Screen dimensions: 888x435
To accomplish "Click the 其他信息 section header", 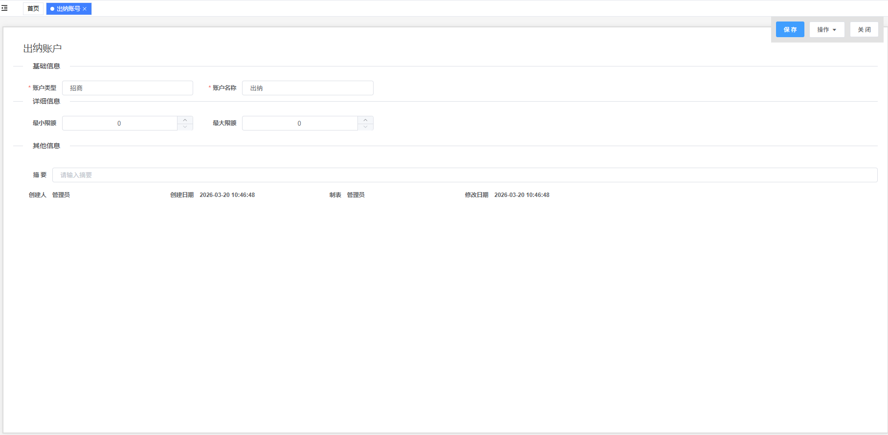I will pos(46,146).
